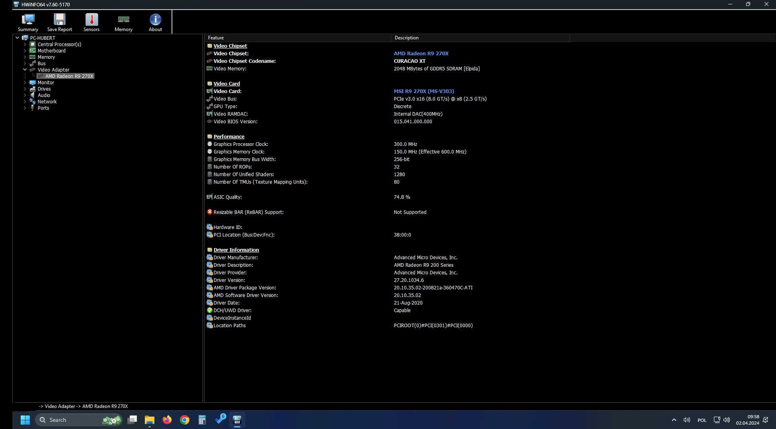Click the HWiNFO taskbar icon

(237, 420)
